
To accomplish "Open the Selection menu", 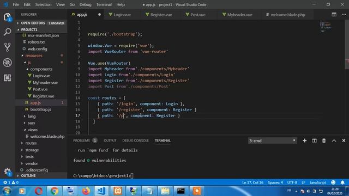I will (x=43, y=4).
